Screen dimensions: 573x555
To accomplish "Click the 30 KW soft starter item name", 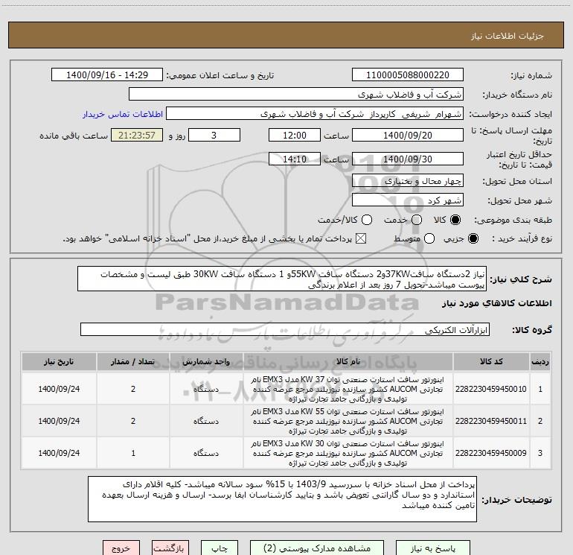I will 348,453.
